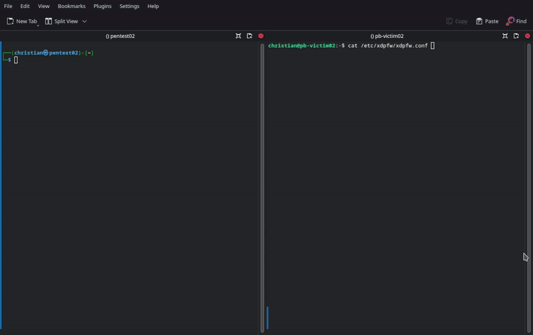Open the File menu

[x=8, y=6]
